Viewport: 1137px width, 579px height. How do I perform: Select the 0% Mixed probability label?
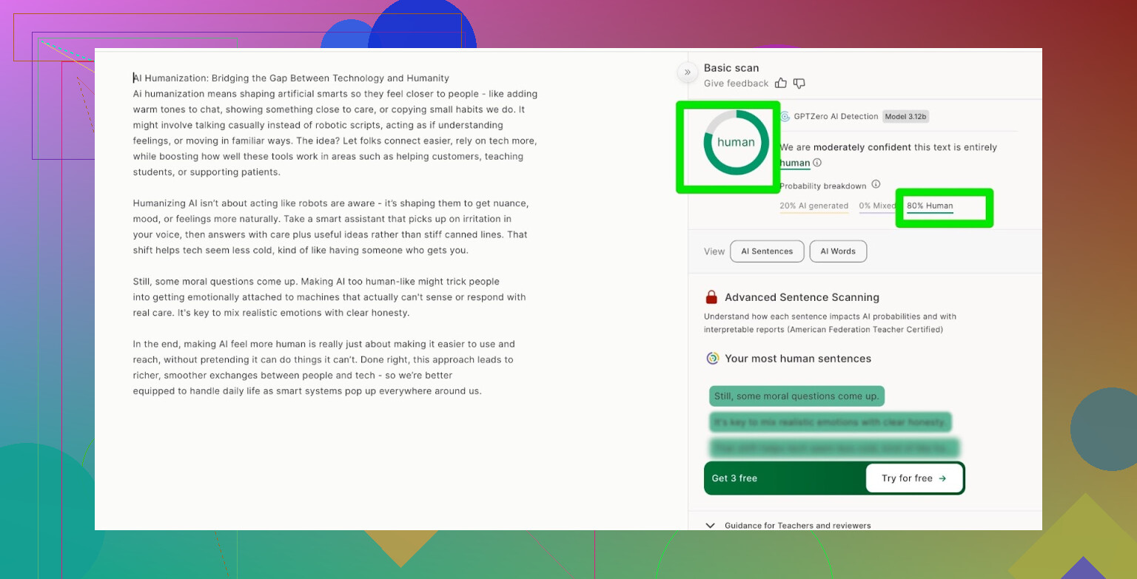click(876, 206)
